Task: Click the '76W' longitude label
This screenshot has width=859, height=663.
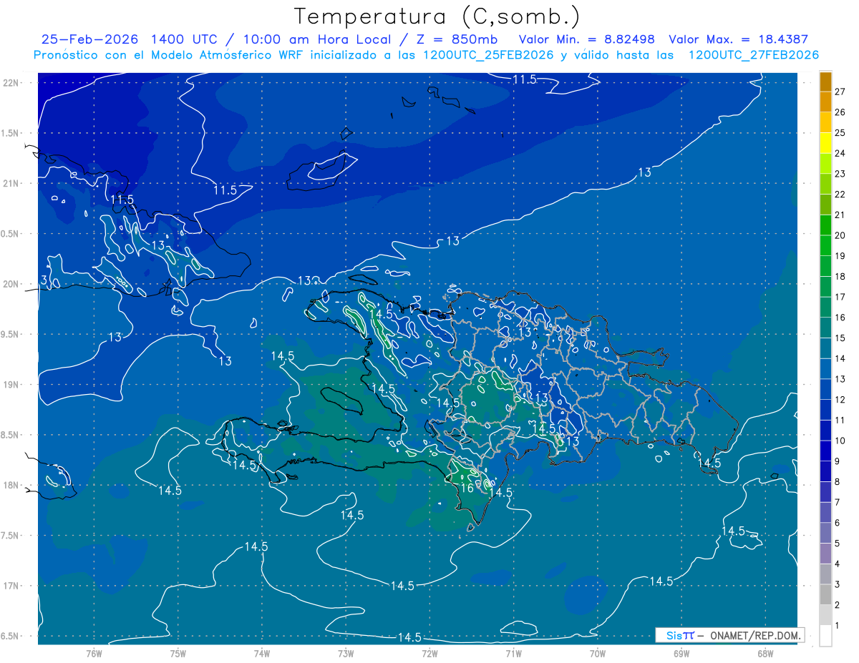Action: 94,654
